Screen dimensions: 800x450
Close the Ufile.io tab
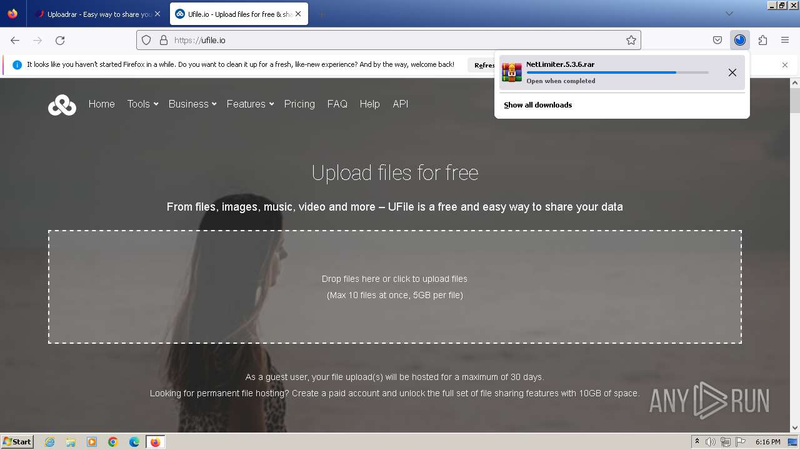tap(298, 14)
